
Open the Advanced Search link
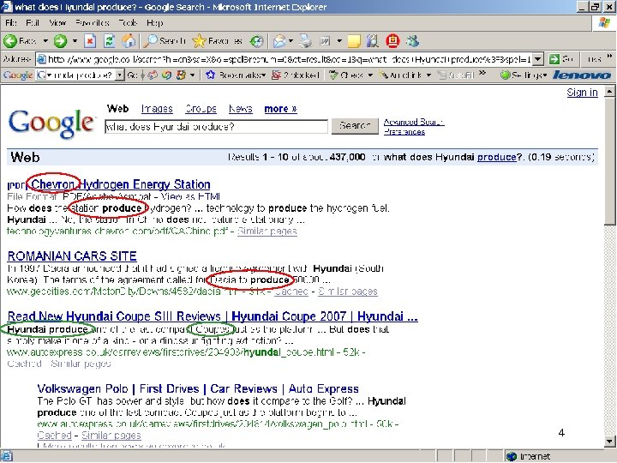point(414,122)
